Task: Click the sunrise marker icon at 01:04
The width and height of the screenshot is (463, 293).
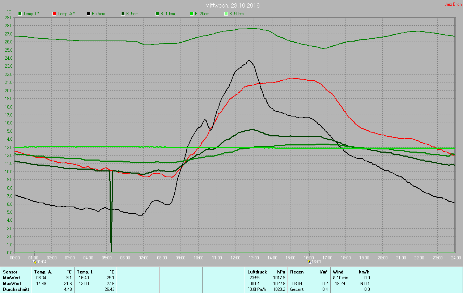Action: click(x=34, y=262)
